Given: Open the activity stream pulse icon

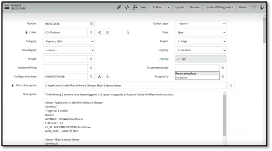Looking at the screenshot, I should coord(127,7).
